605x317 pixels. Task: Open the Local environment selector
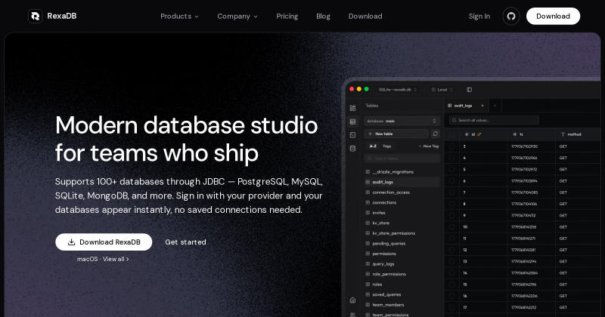pos(442,90)
